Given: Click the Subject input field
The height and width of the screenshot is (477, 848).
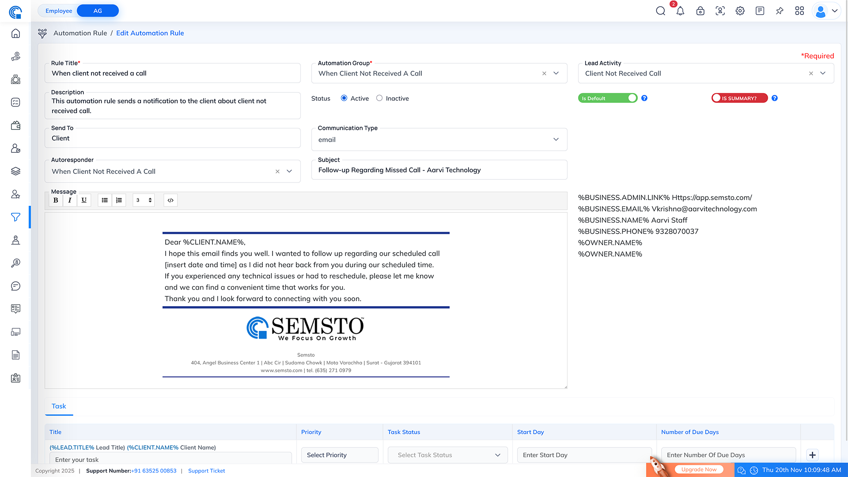Looking at the screenshot, I should tap(439, 170).
